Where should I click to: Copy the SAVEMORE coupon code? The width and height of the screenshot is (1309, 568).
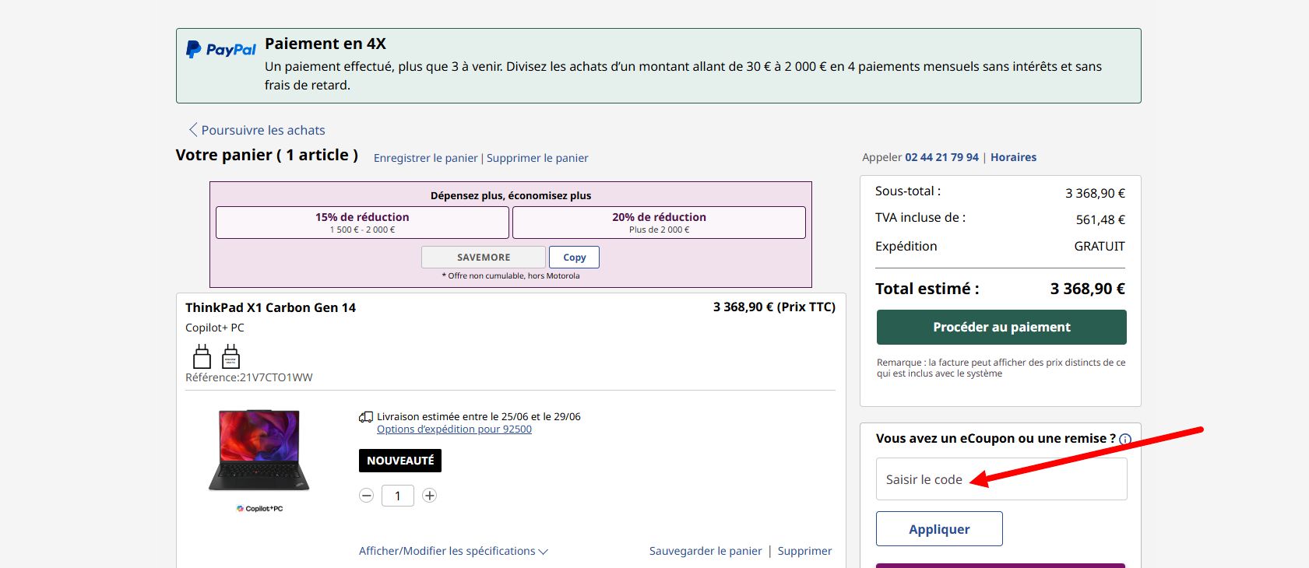[x=575, y=258]
